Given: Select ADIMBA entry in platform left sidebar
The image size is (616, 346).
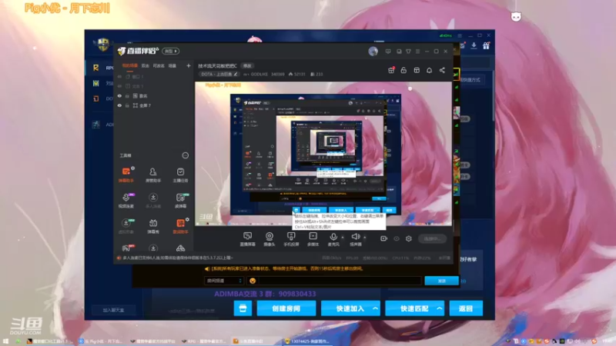Looking at the screenshot, I should tap(103, 125).
